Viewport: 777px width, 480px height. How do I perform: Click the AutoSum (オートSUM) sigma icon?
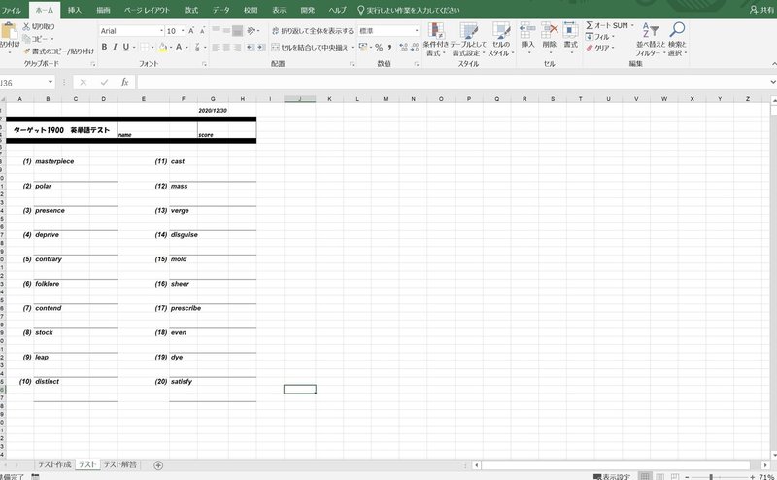click(590, 25)
